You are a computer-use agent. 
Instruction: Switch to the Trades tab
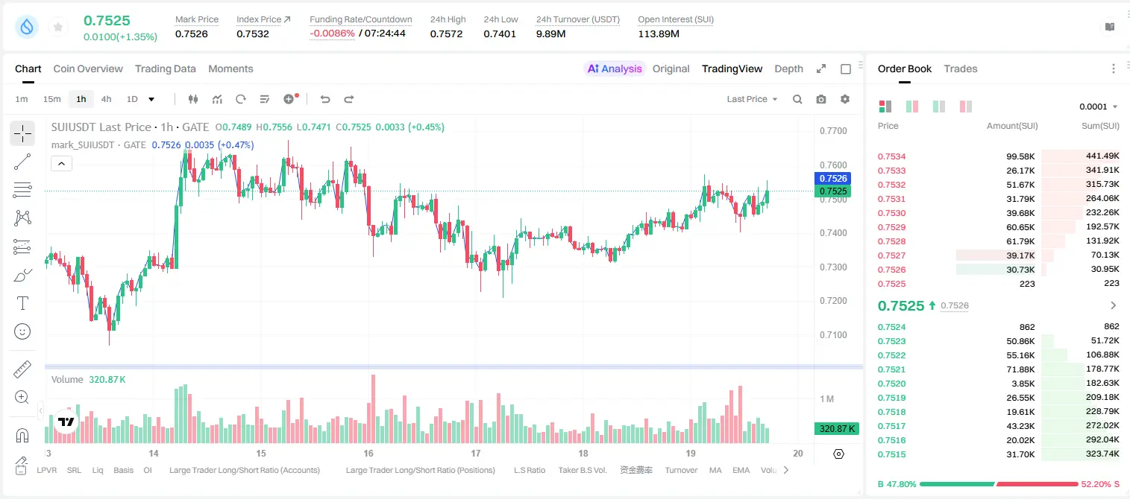pos(961,69)
